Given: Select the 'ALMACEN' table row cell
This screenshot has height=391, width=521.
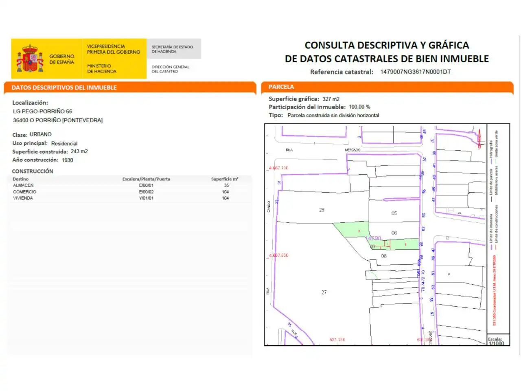Looking at the screenshot, I should (23, 185).
